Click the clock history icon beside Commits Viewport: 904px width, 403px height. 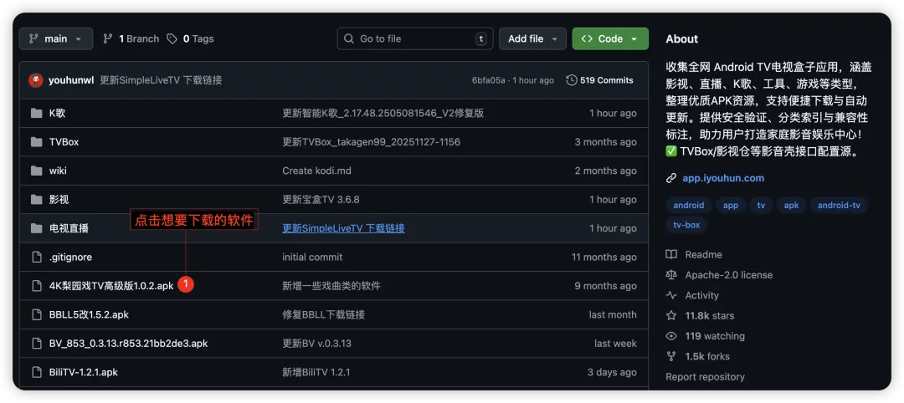(x=572, y=80)
